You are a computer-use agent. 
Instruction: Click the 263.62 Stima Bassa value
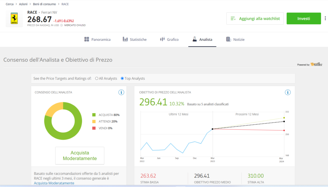[148, 176]
